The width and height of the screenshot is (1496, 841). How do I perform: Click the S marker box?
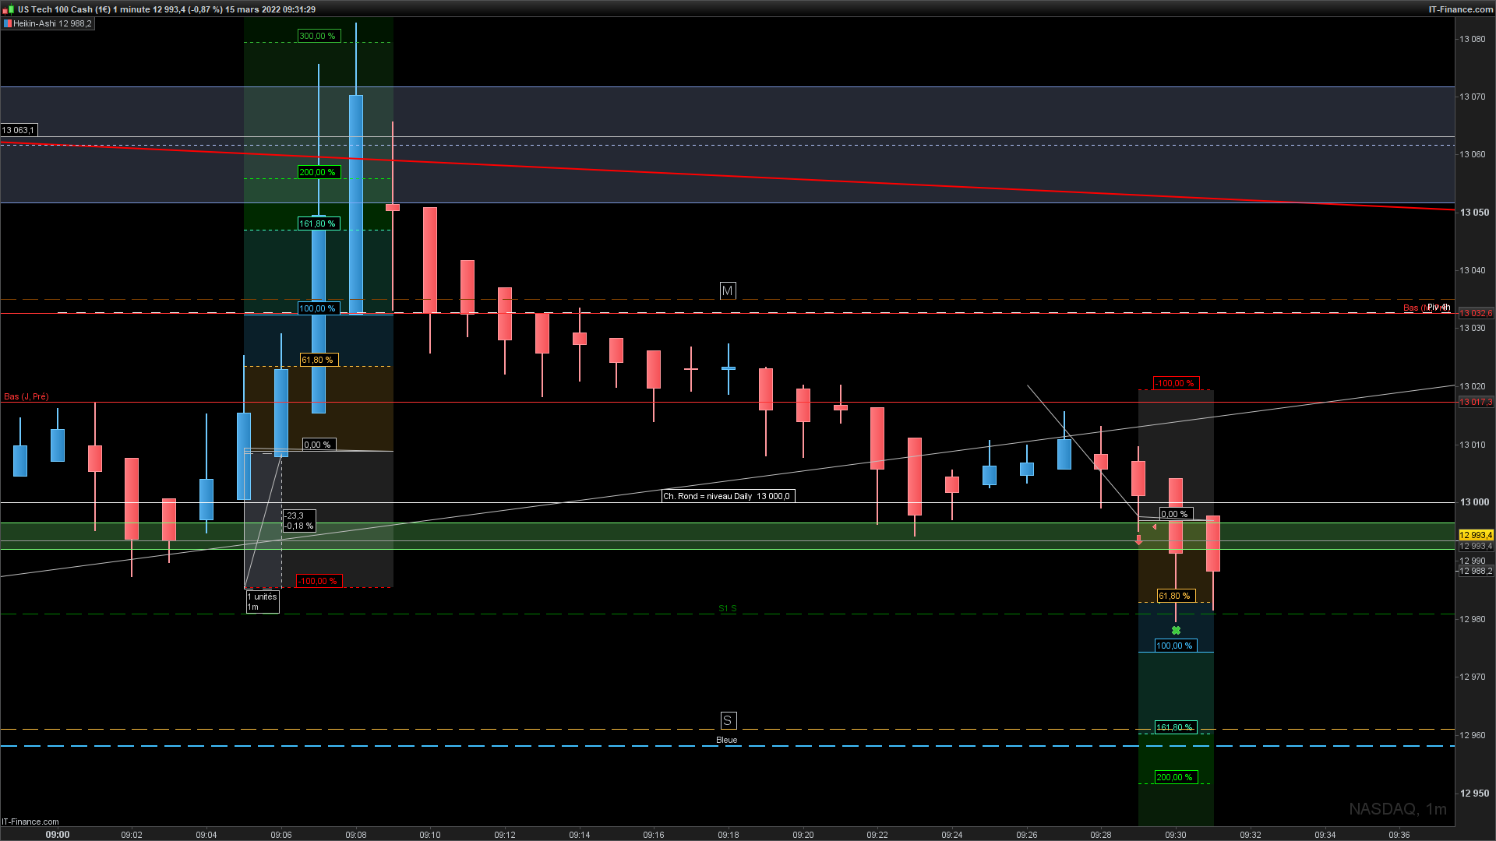coord(727,720)
